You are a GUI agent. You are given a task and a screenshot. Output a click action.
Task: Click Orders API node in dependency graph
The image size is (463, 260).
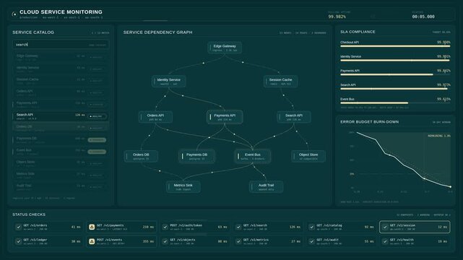pyautogui.click(x=155, y=117)
